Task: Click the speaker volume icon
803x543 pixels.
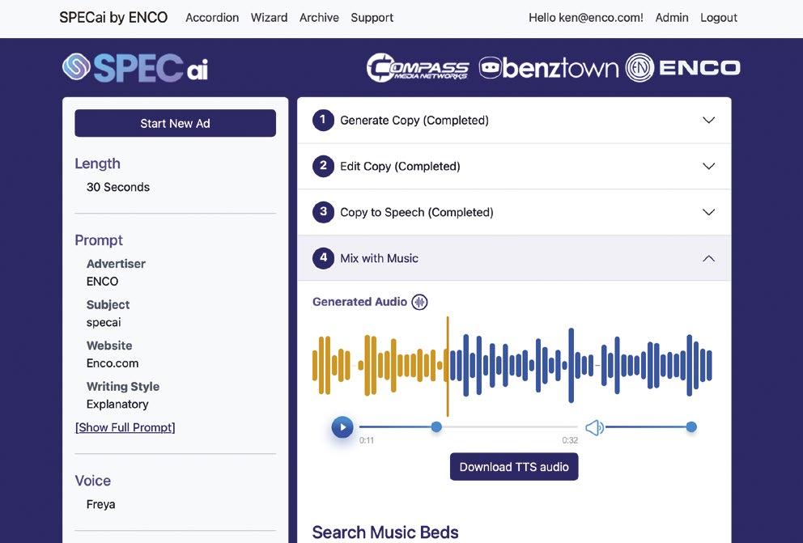Action: coord(595,427)
